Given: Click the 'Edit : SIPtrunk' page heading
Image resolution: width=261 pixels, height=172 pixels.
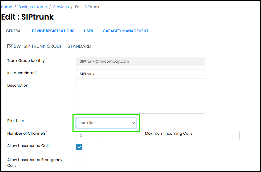Looking at the screenshot, I should click(x=27, y=17).
